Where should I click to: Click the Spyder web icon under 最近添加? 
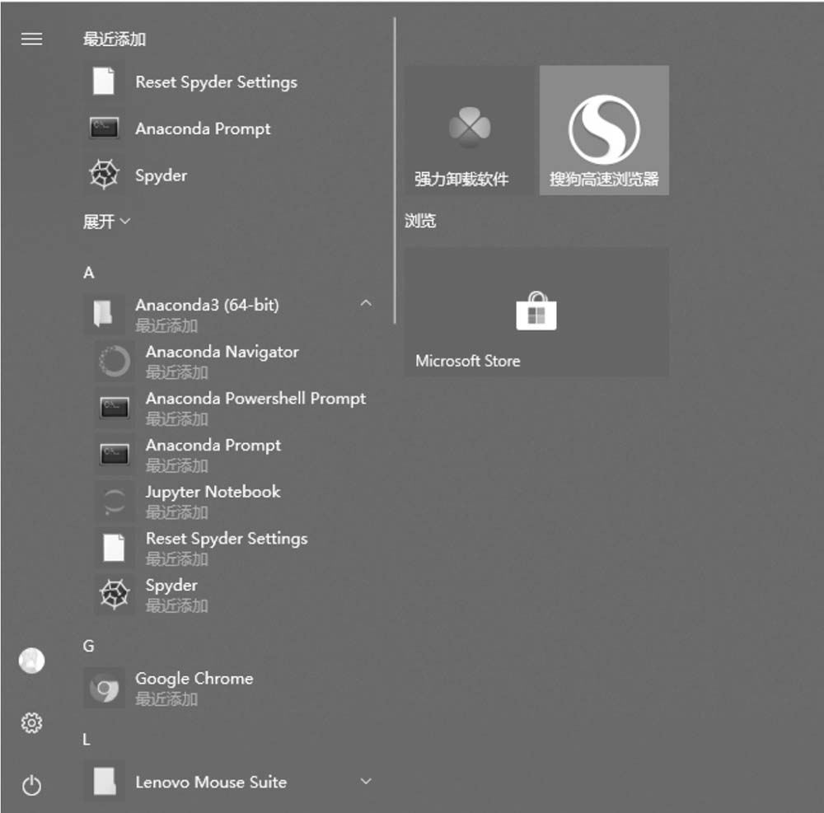(x=104, y=175)
